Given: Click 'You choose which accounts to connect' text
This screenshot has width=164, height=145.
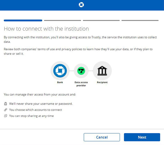Looking at the screenshot, I should coord(36,110).
